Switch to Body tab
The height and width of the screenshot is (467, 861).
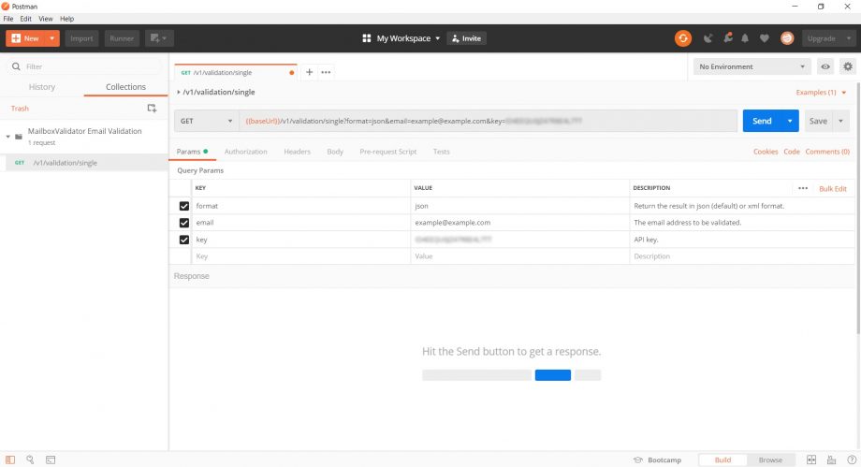coord(335,152)
